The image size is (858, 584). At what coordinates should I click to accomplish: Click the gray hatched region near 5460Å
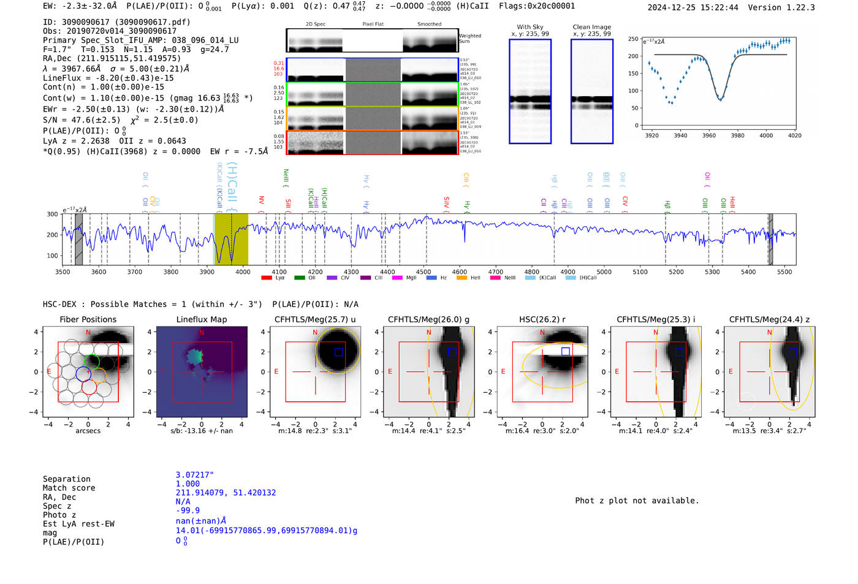[x=770, y=239]
